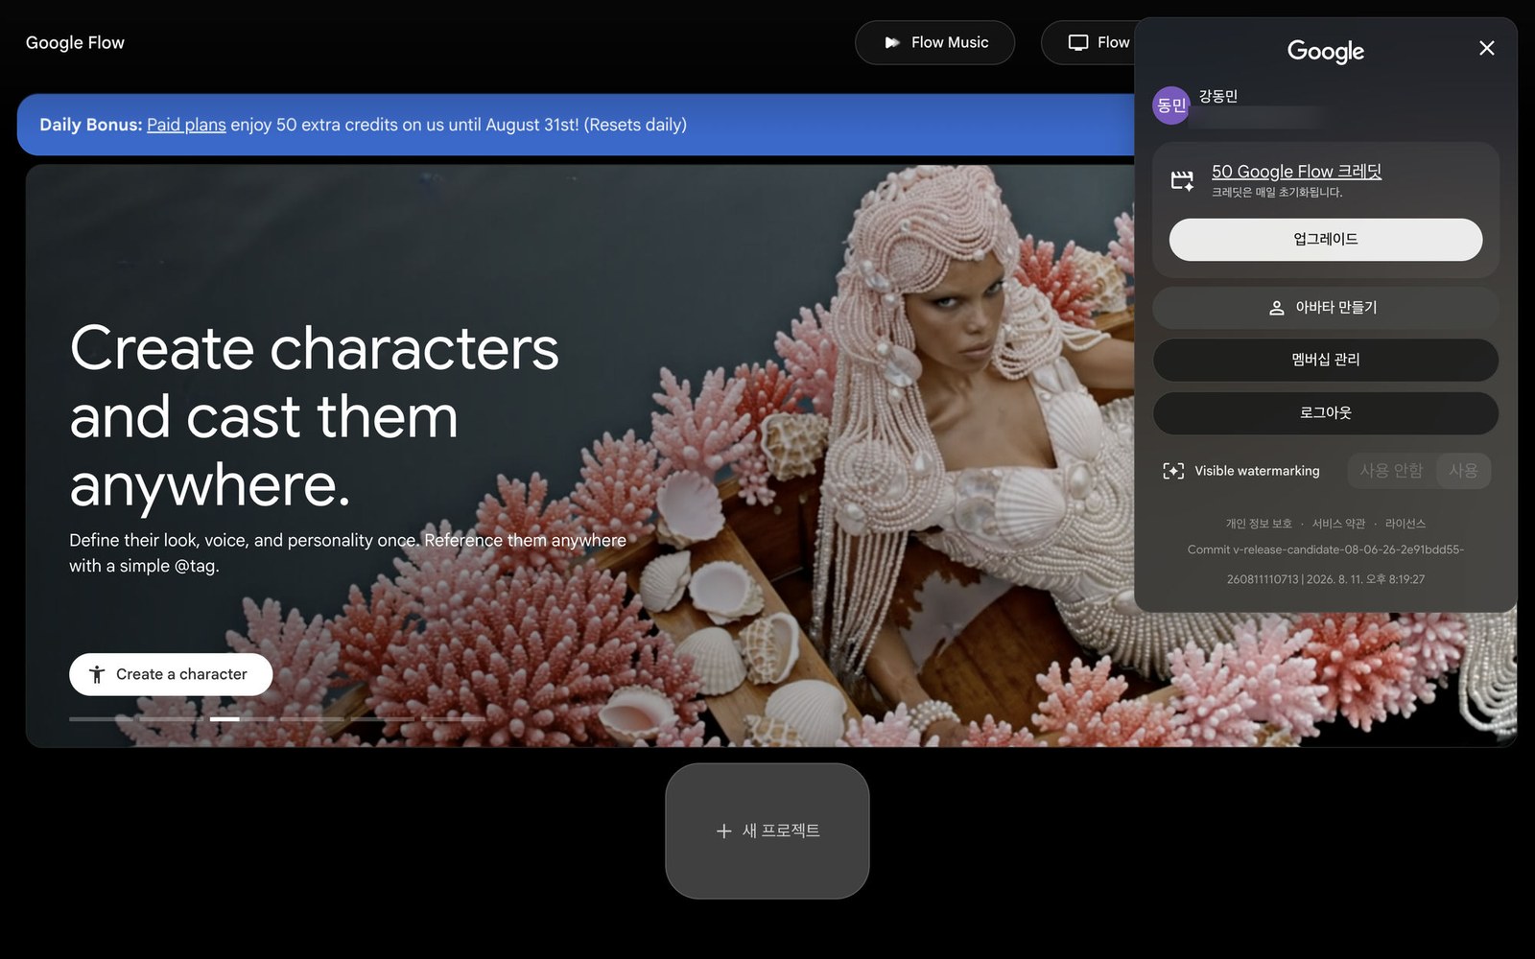The height and width of the screenshot is (959, 1535).
Task: Select the second carousel slide indicator
Action: (x=172, y=718)
